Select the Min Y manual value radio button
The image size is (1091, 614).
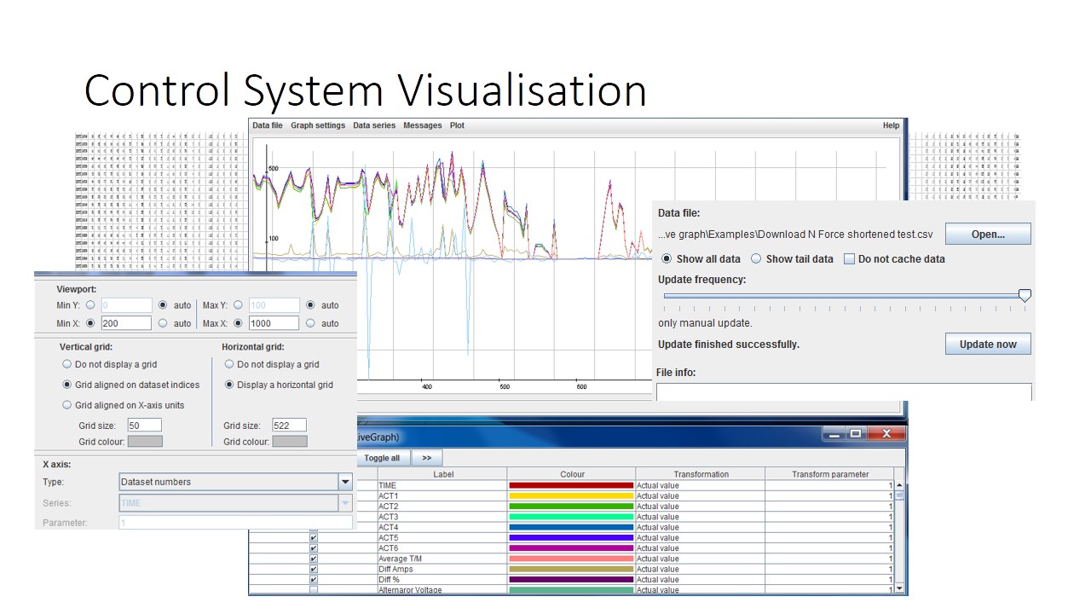90,304
